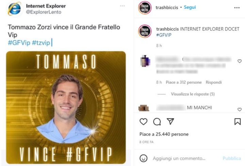Click Rispondi under first comment
Screen dimensions: 245x166
214,82
